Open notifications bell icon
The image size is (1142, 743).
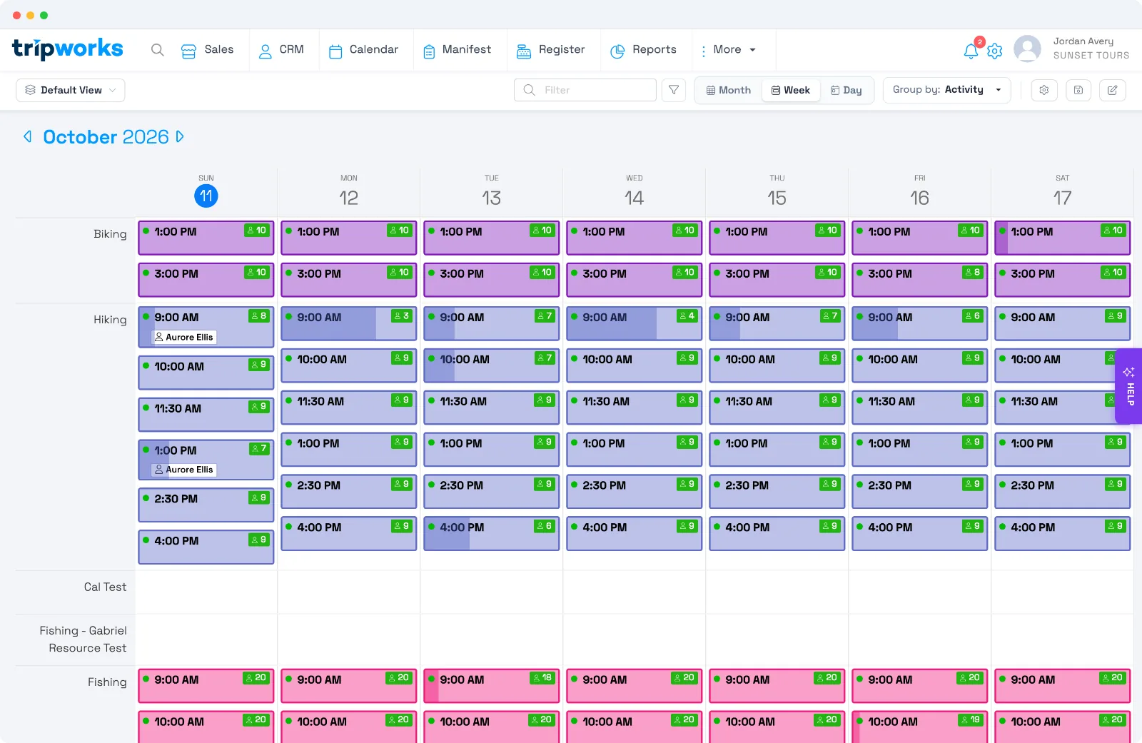point(971,51)
